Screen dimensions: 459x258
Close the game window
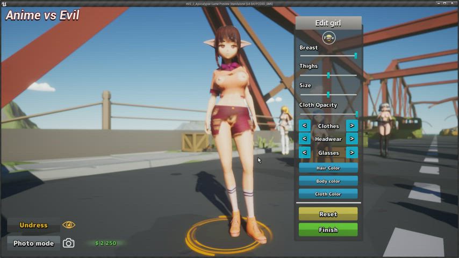tap(451, 3)
